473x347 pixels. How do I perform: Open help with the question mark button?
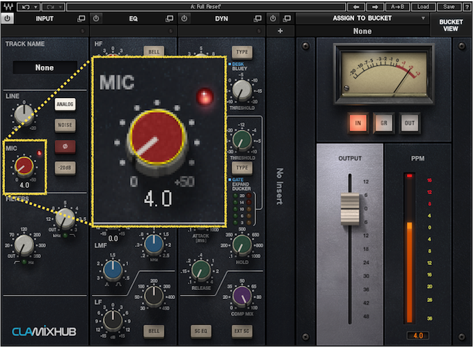pyautogui.click(x=467, y=7)
